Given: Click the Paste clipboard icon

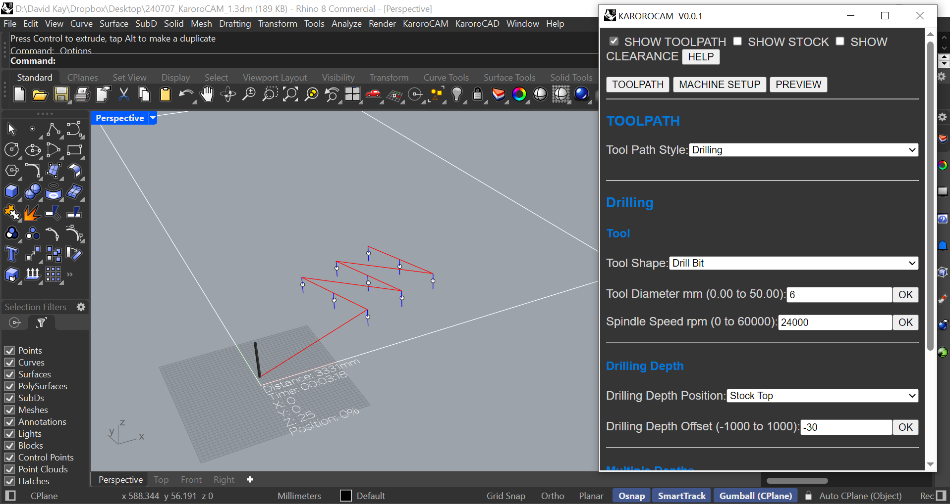Looking at the screenshot, I should click(165, 94).
